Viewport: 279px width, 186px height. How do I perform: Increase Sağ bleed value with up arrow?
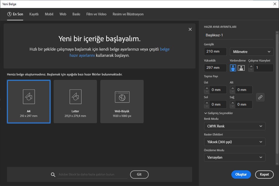tap(233, 103)
